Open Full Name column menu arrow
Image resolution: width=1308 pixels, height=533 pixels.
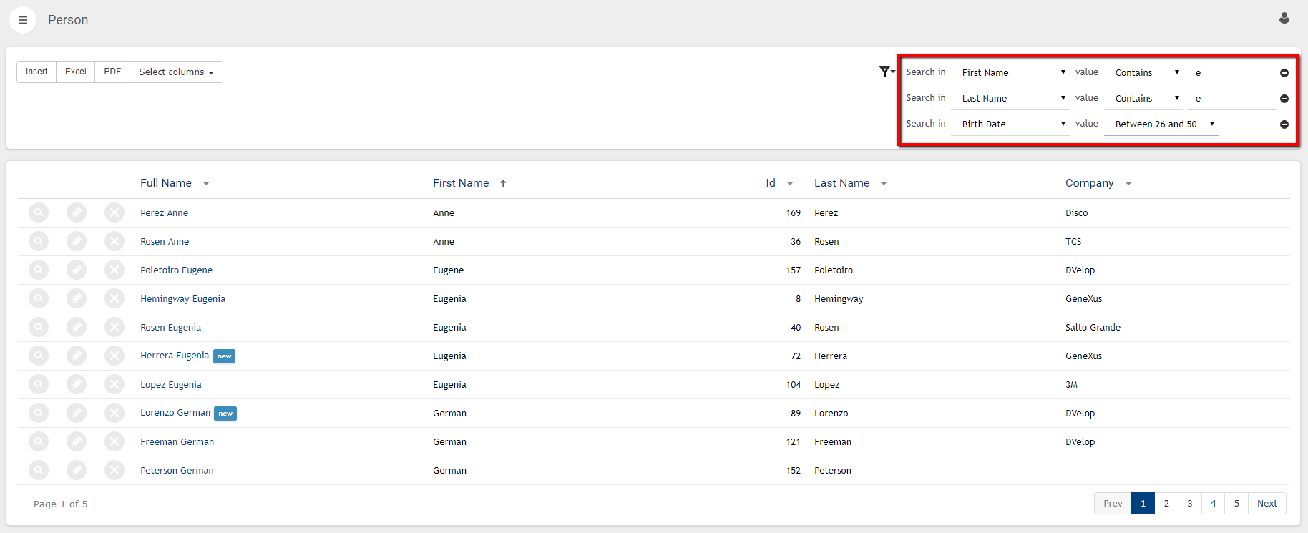(x=206, y=184)
